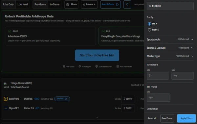Select the ROI % sort option
Viewport: 197px width, 124px height.
tap(149, 24)
